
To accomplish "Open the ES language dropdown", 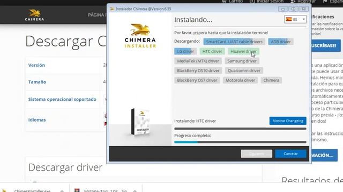I will tap(295, 19).
